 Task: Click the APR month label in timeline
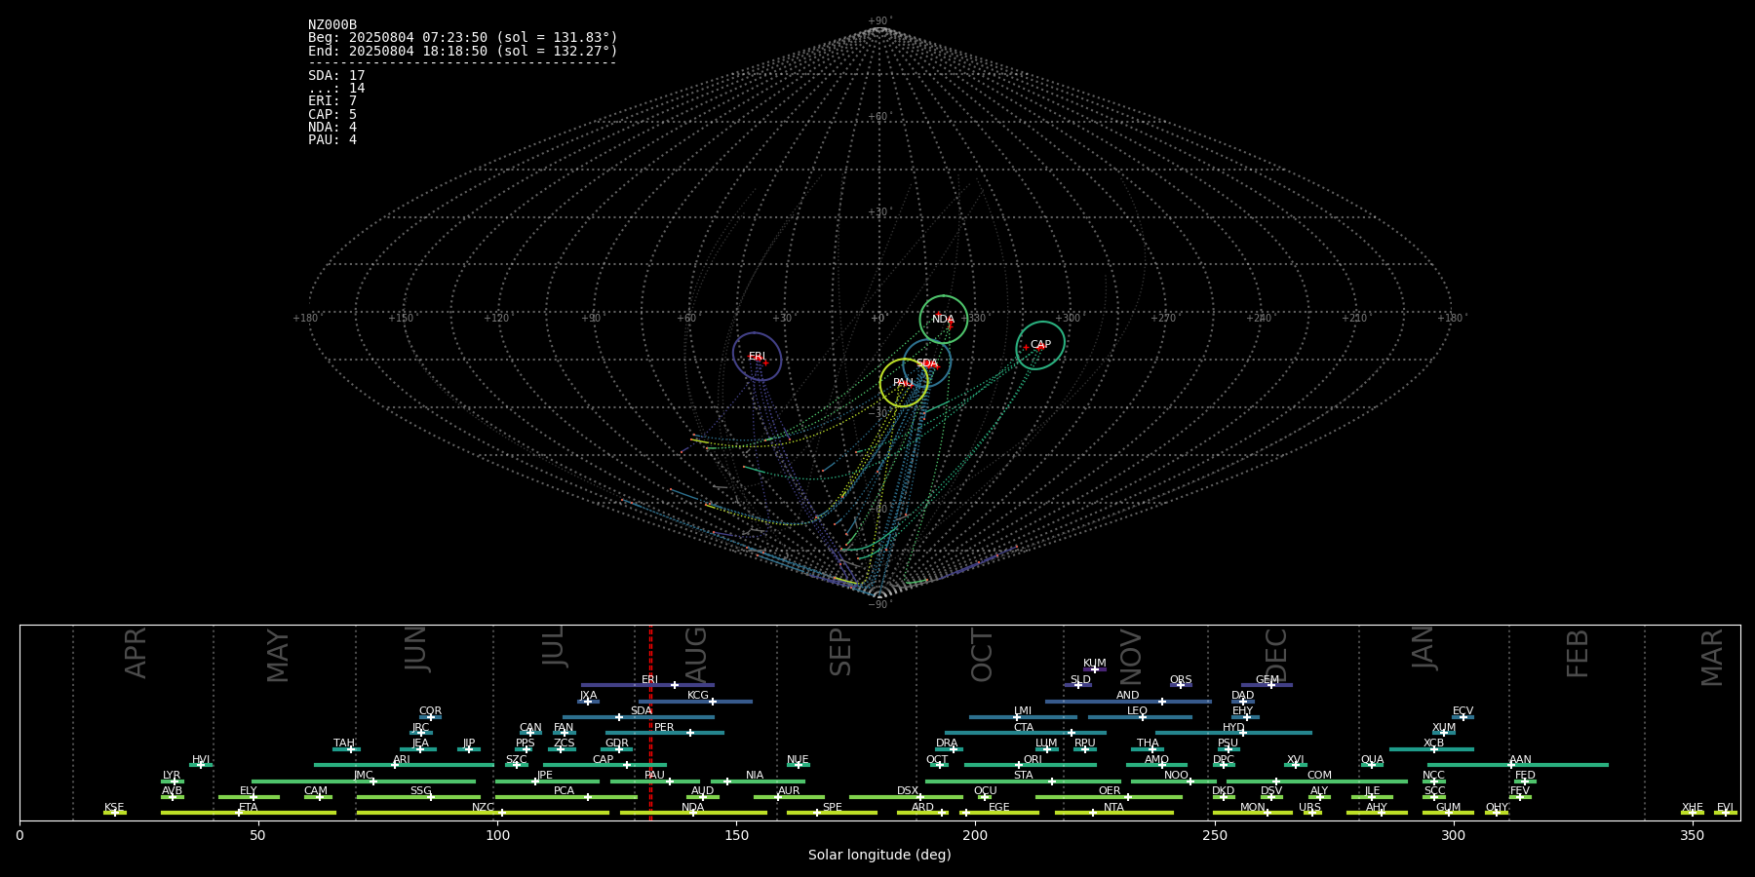pyautogui.click(x=136, y=653)
